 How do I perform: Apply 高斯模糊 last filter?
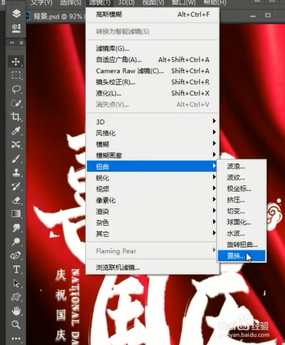tap(152, 15)
